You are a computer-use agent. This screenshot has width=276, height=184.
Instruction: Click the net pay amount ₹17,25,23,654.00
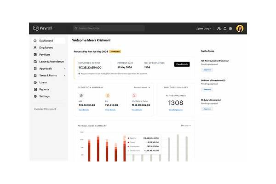click(x=90, y=68)
